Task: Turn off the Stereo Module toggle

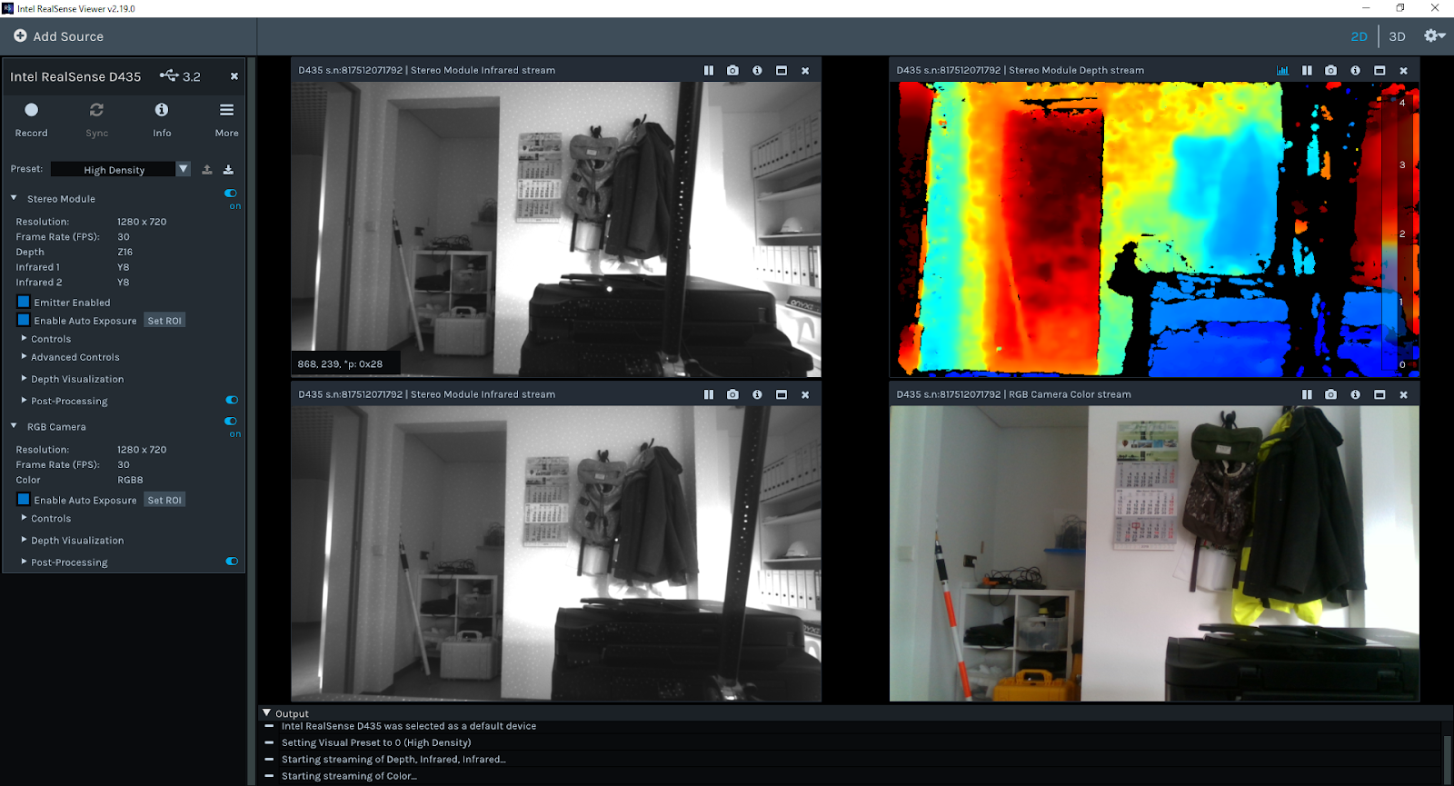Action: point(231,194)
